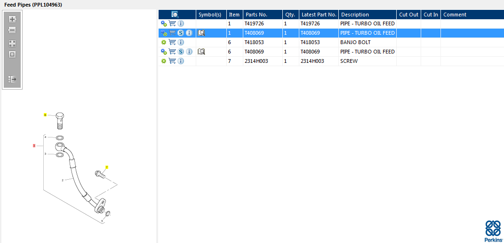Add T419726 to shopping cart

(x=172, y=23)
